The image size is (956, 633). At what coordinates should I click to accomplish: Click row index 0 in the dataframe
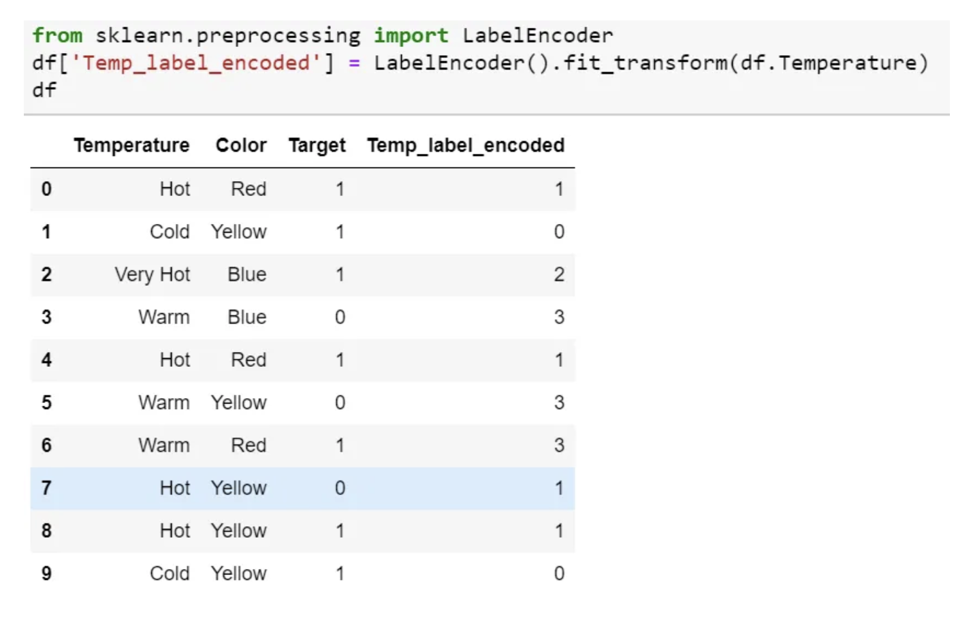coord(46,189)
